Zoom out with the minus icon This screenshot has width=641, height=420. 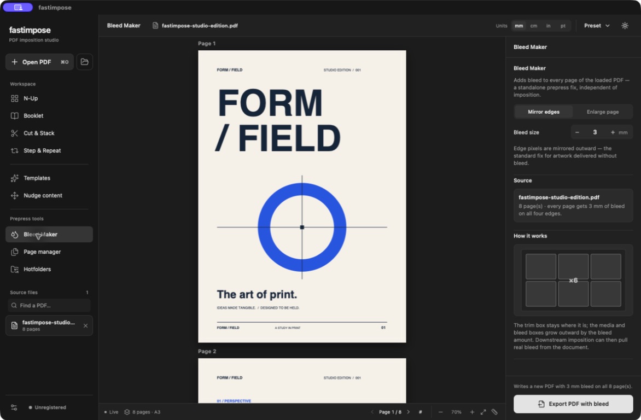tap(440, 412)
